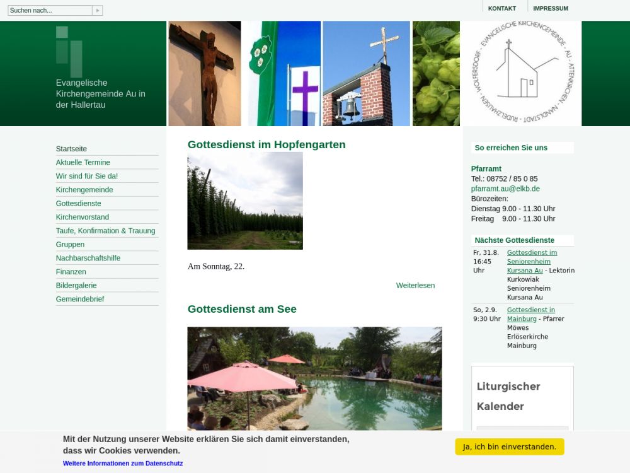Go to Startseite in the sidebar
Image resolution: width=630 pixels, height=473 pixels.
71,149
